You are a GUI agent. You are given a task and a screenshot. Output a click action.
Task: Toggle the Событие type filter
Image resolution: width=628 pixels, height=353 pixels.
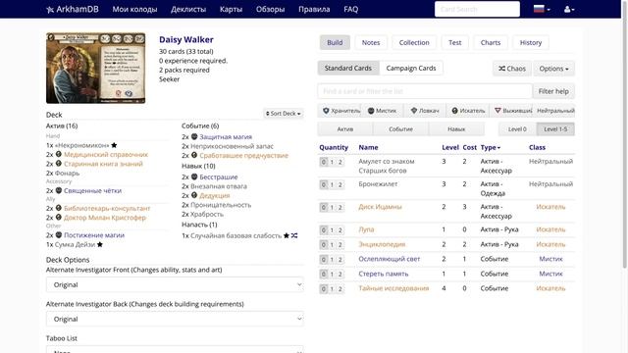401,128
